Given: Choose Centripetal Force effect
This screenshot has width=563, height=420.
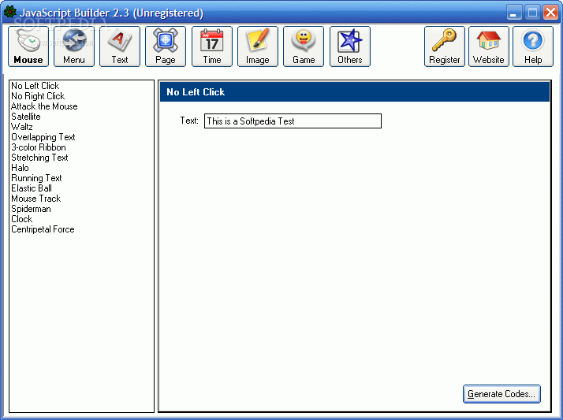Looking at the screenshot, I should pos(43,229).
